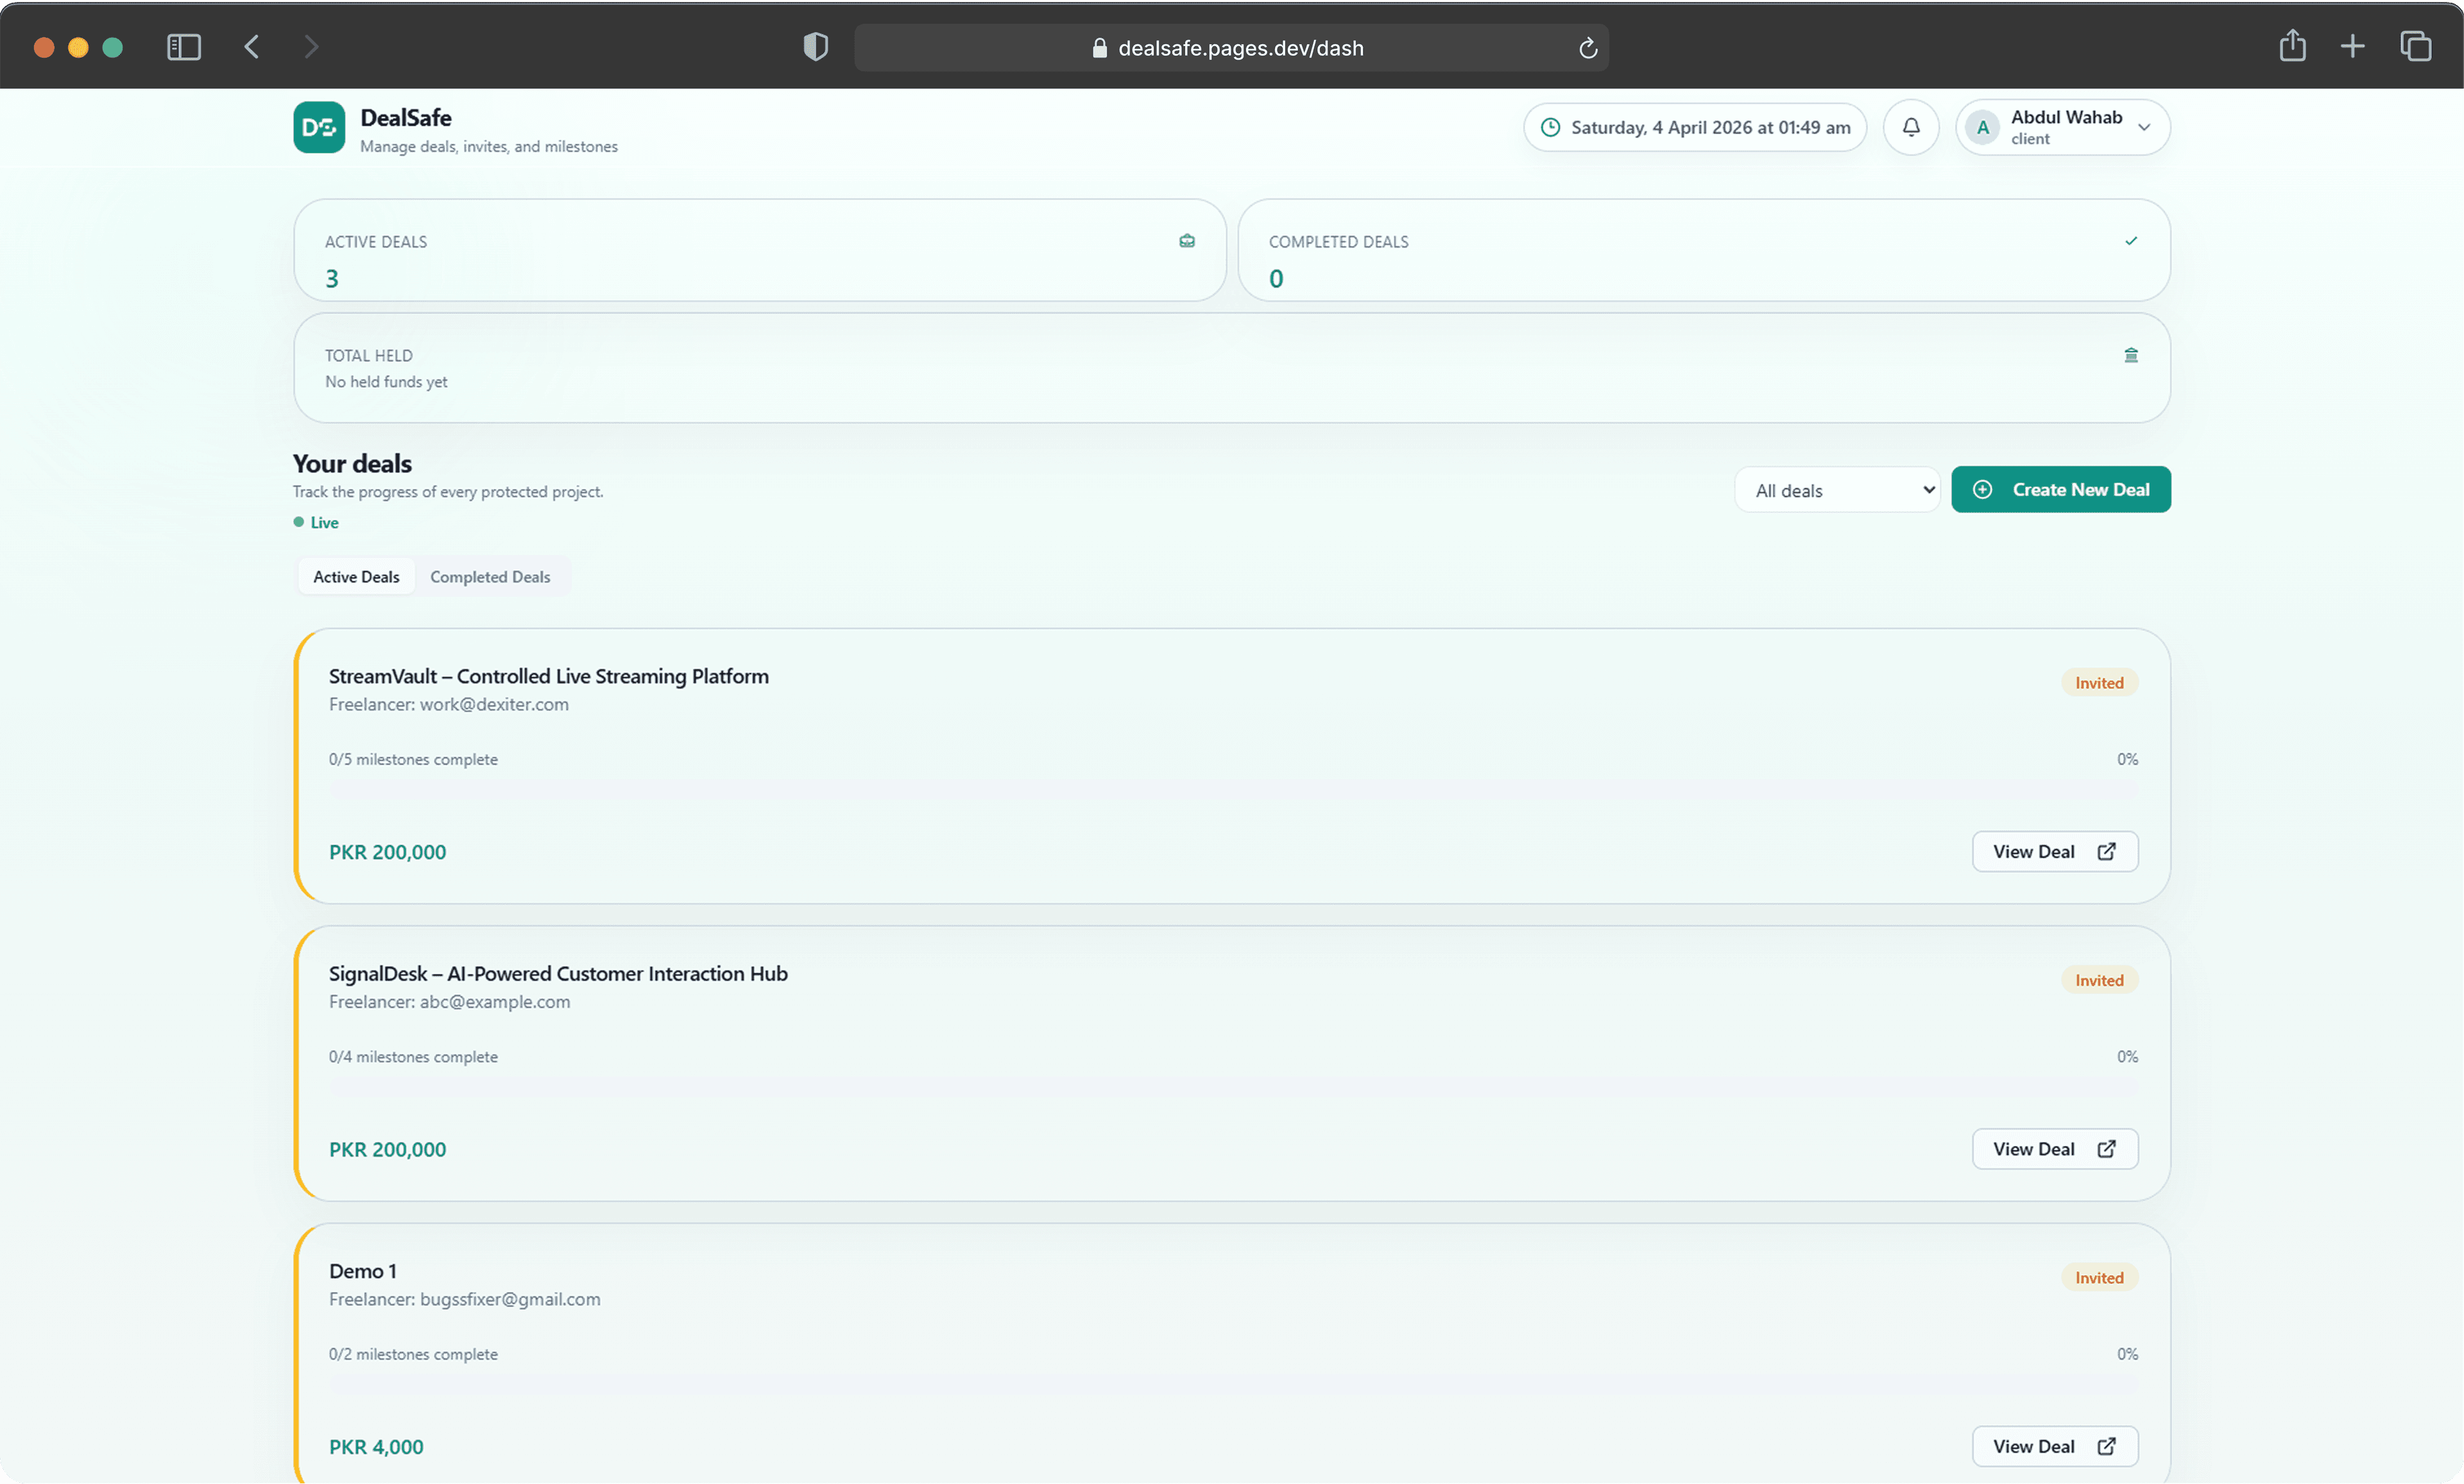Click the Demo 1 deal title
The image size is (2464, 1484).
363,1271
